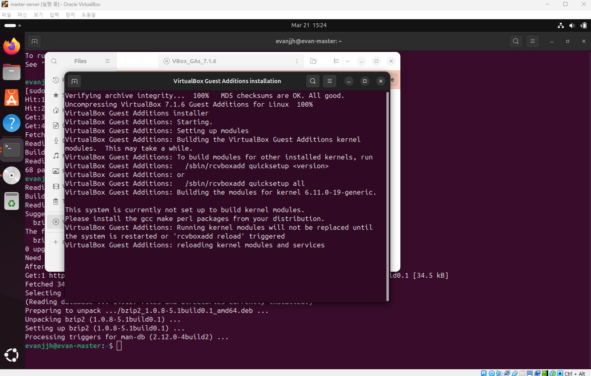Click the optical disc status bar icon
This screenshot has width=591, height=376.
[492, 373]
